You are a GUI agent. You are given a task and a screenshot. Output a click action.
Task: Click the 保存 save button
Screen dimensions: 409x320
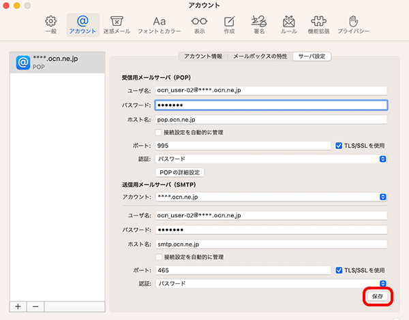pos(378,296)
